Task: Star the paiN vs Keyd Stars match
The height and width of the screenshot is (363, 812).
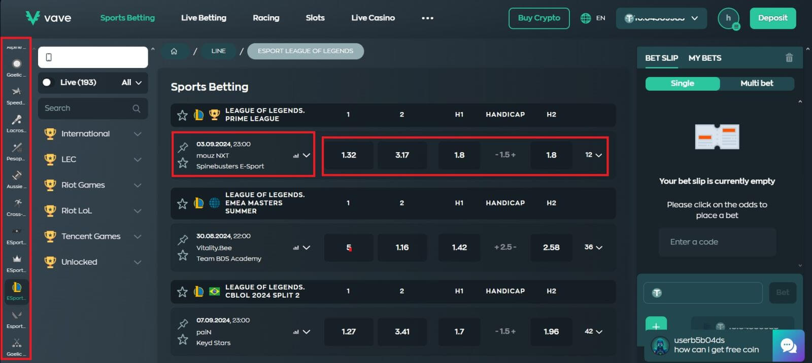Action: point(183,340)
